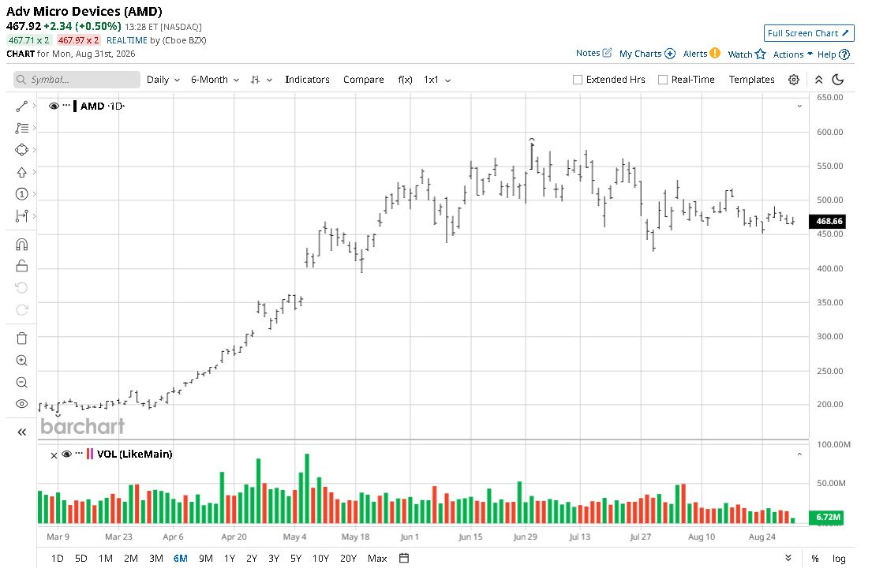Switch to dark mode moon icon
The image size is (872, 576).
click(x=837, y=80)
